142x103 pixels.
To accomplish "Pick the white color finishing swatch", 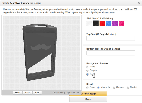I will [89, 23].
